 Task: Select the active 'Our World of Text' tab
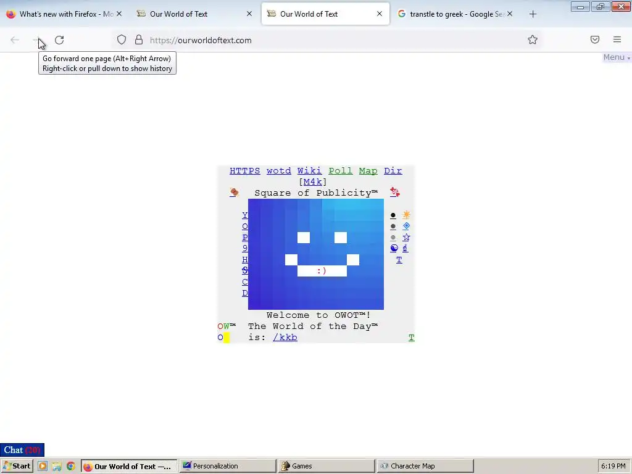(325, 14)
